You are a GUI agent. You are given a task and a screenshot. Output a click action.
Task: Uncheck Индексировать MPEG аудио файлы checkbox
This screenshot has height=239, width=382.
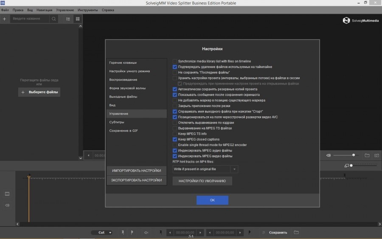[175, 151]
